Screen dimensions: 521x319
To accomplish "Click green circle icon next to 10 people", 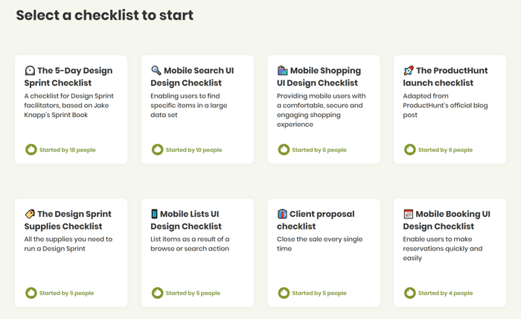I will (157, 150).
